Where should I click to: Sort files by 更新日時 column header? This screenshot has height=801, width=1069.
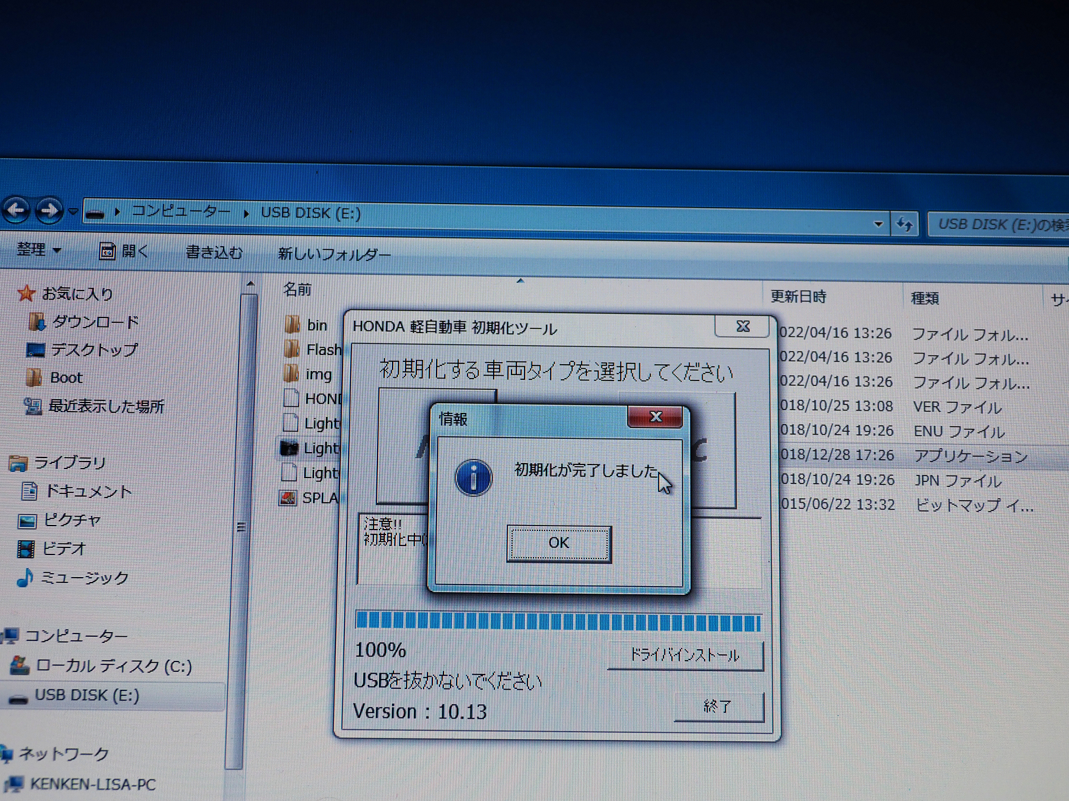798,296
